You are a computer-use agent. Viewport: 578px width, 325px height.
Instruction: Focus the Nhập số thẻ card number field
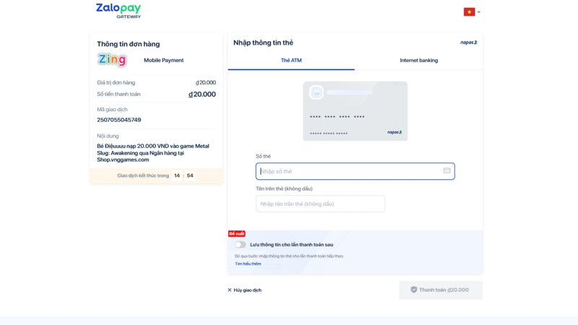tap(355, 171)
